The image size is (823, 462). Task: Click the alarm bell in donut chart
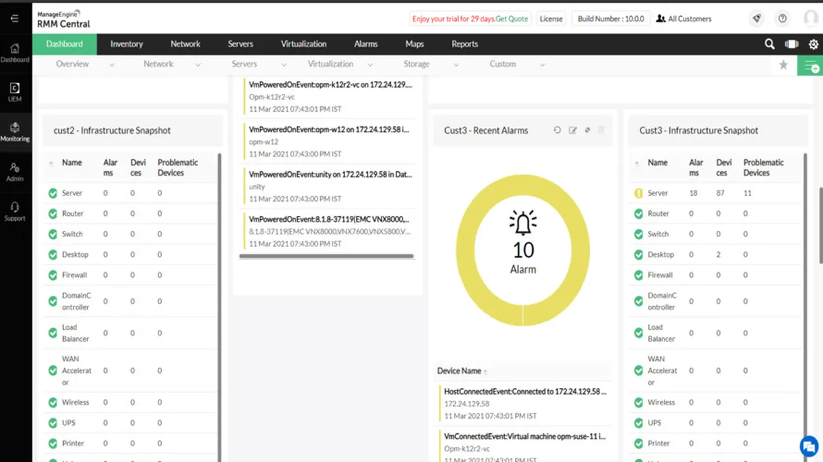523,223
